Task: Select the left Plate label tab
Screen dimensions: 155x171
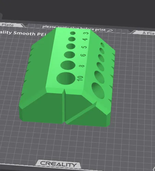Action: coord(11,25)
